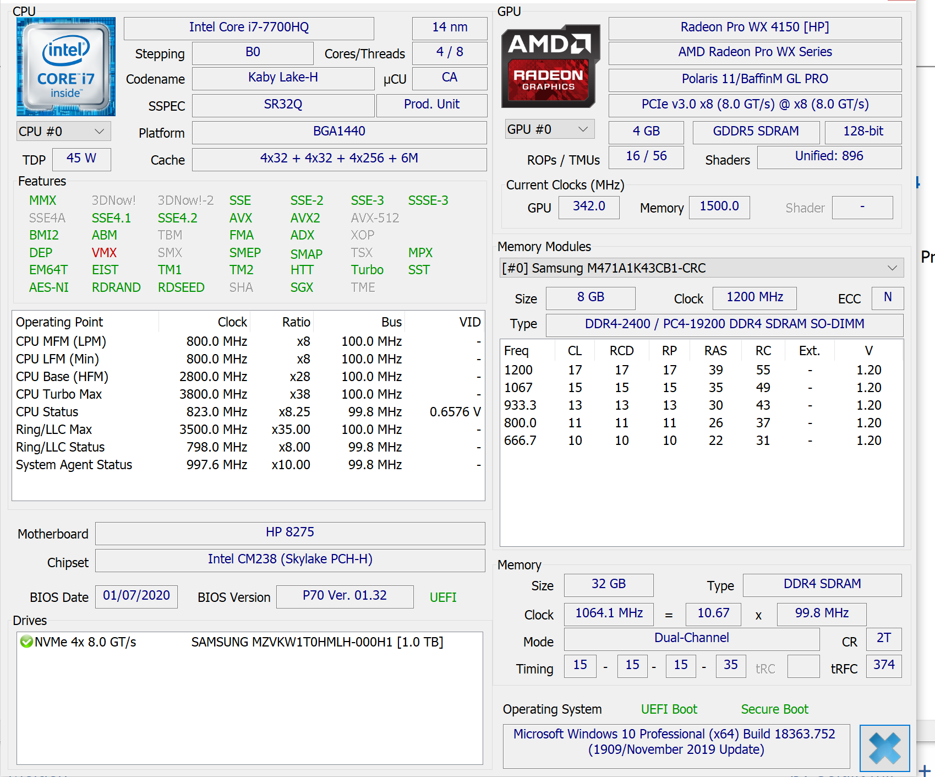935x777 pixels.
Task: Click the Microsoft Windows 10 Professional OS field
Action: [676, 746]
